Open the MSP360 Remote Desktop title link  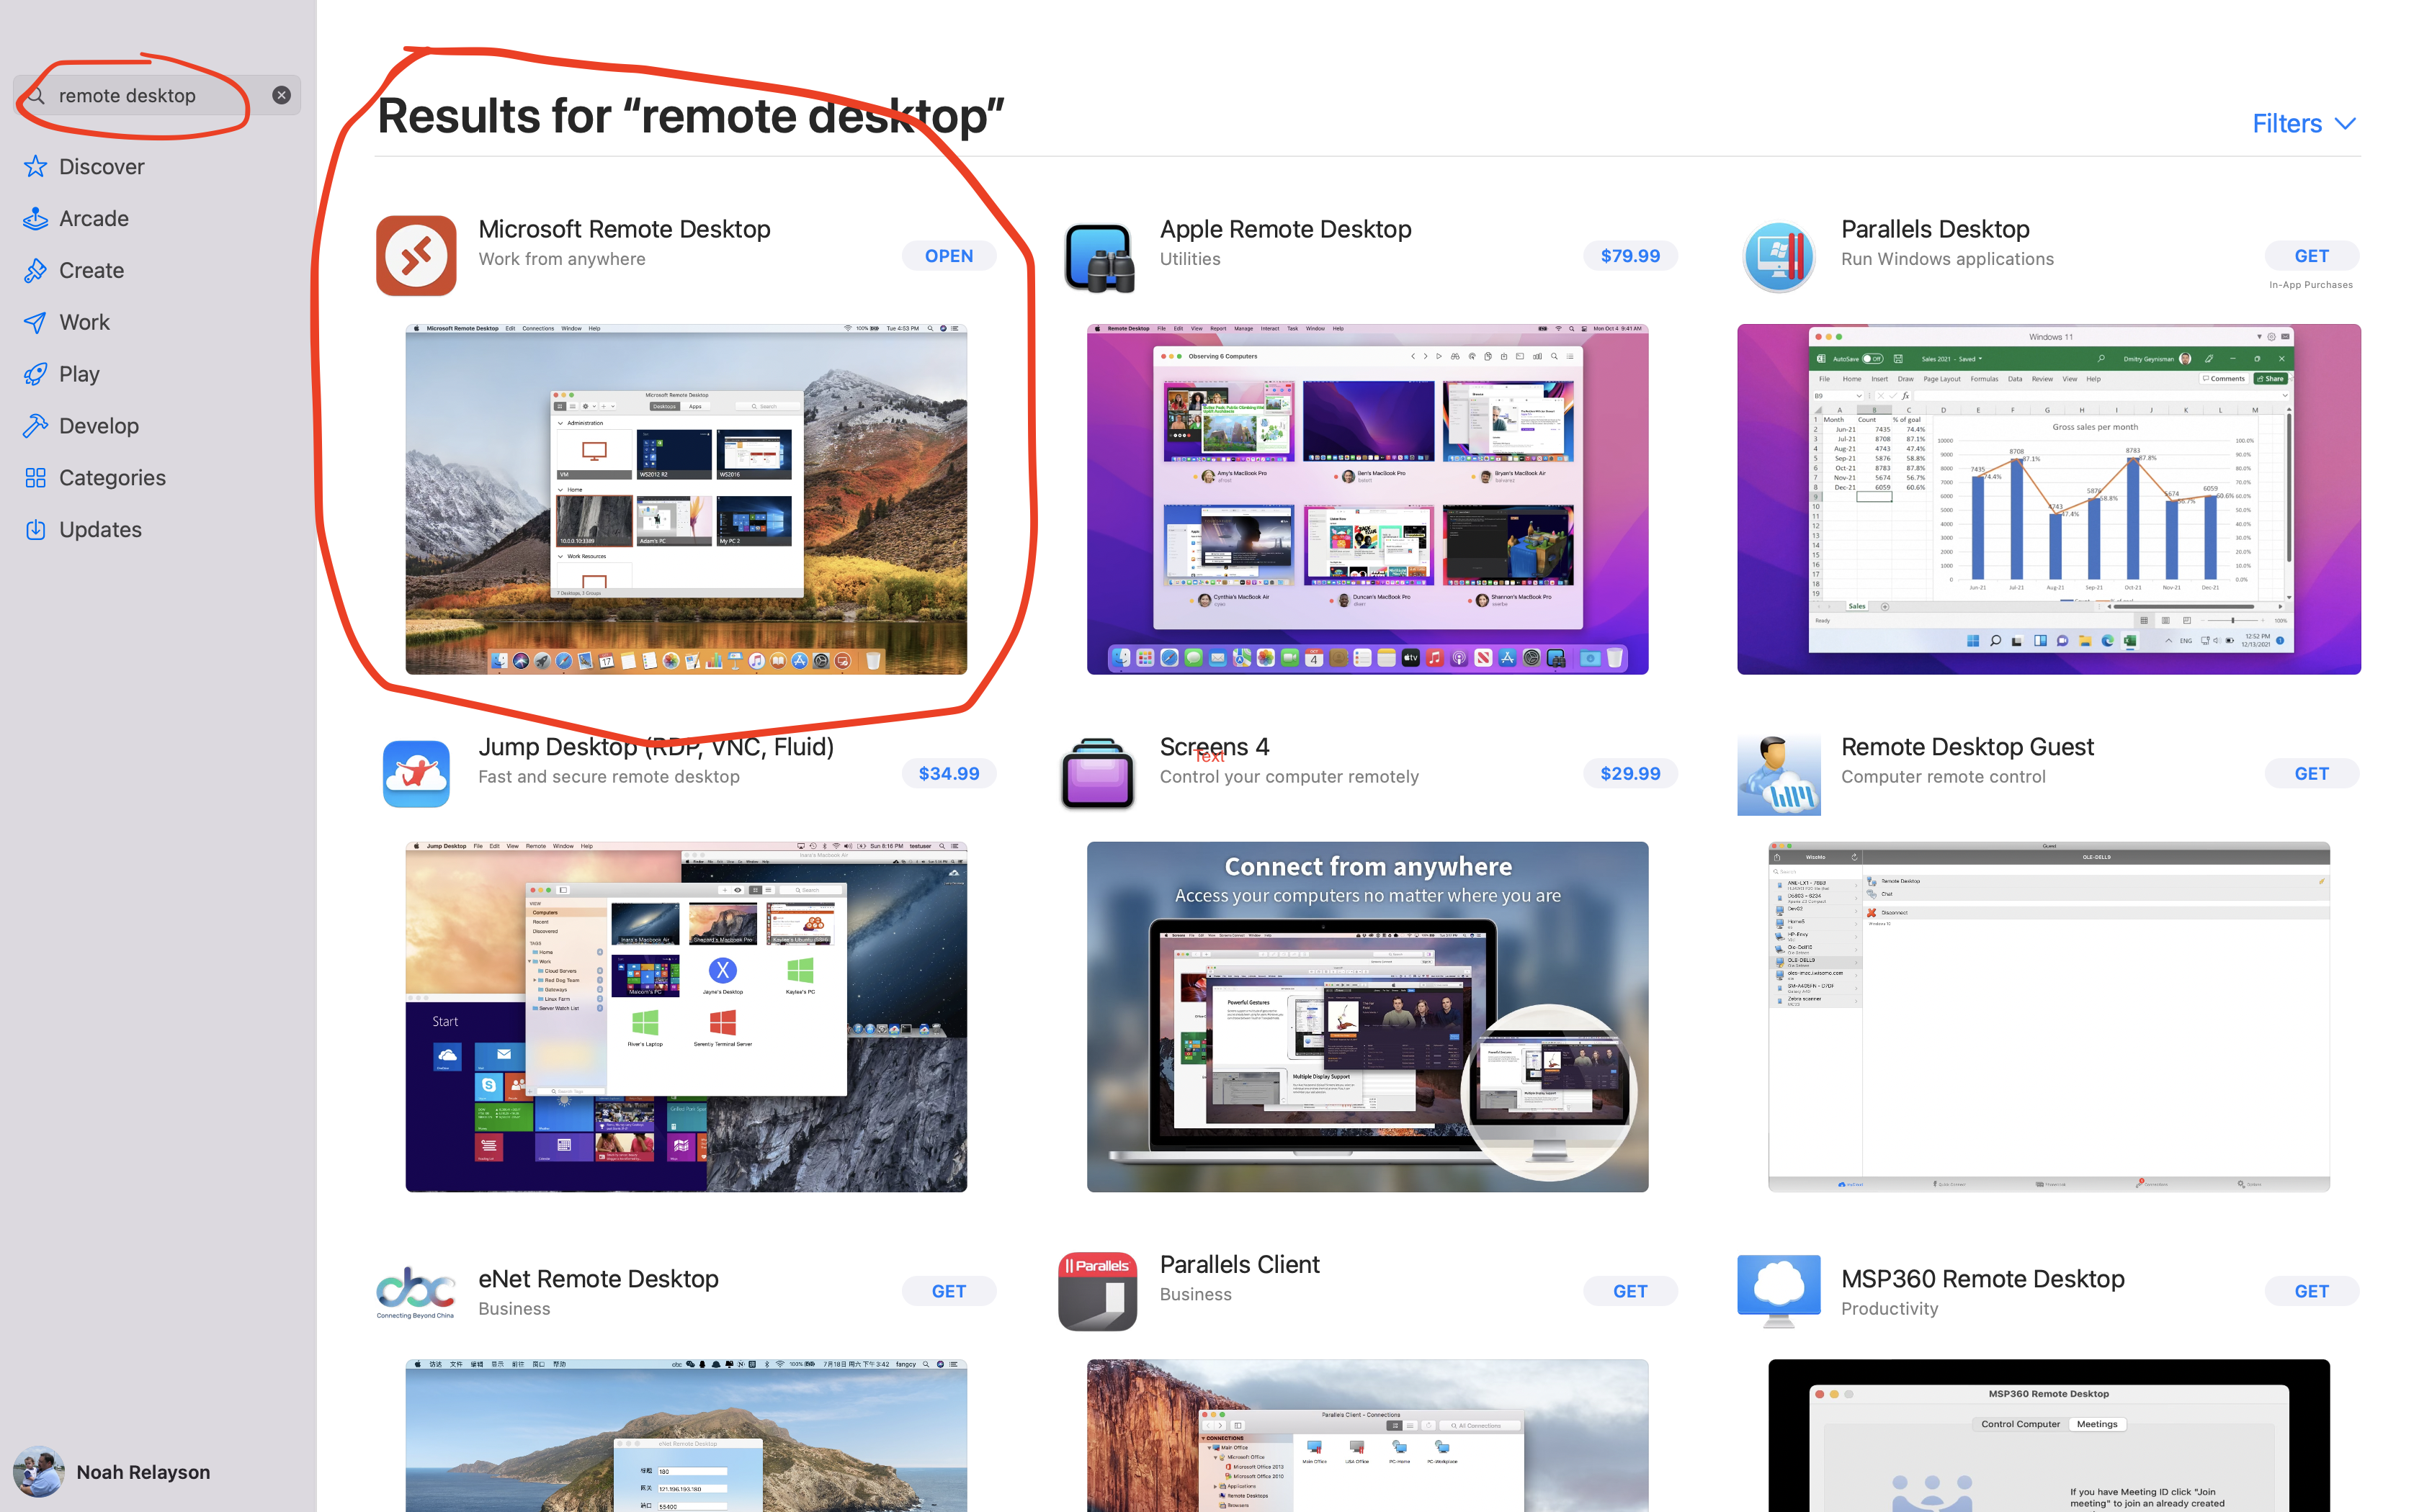tap(1982, 1279)
